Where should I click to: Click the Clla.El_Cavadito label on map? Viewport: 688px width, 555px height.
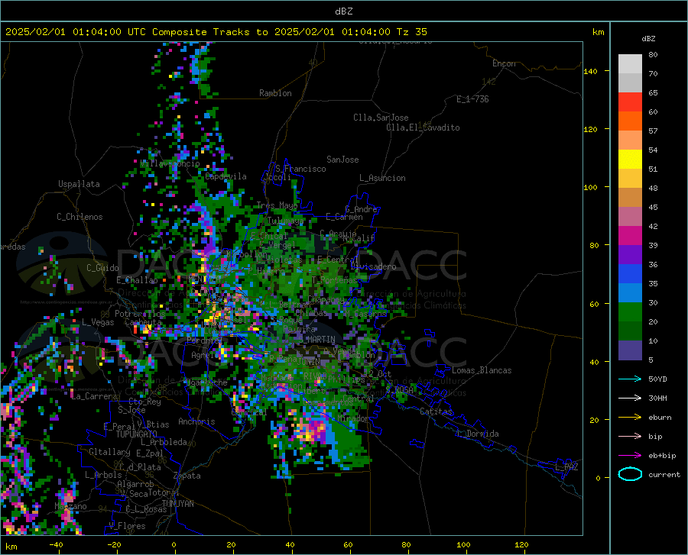(423, 127)
